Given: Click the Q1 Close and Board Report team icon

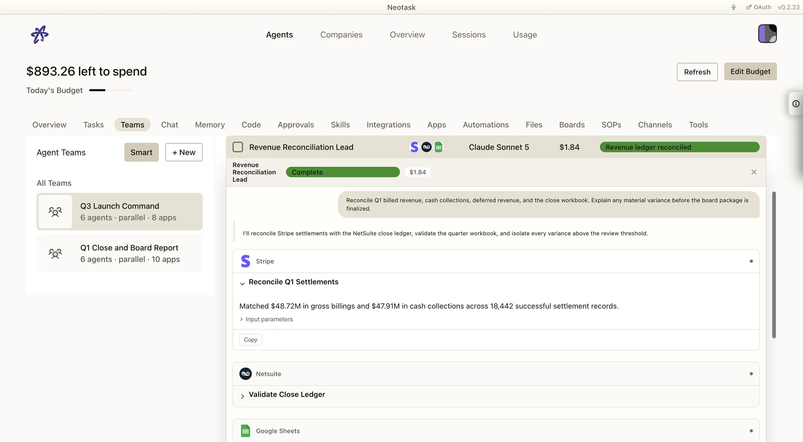Looking at the screenshot, I should 55,253.
